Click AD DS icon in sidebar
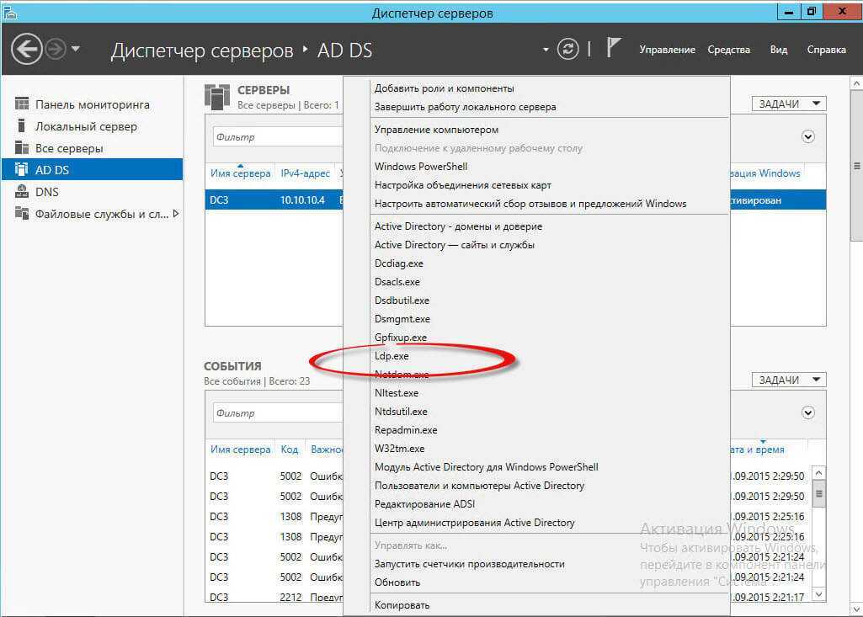Screen dimensions: 863x617 (x=22, y=169)
